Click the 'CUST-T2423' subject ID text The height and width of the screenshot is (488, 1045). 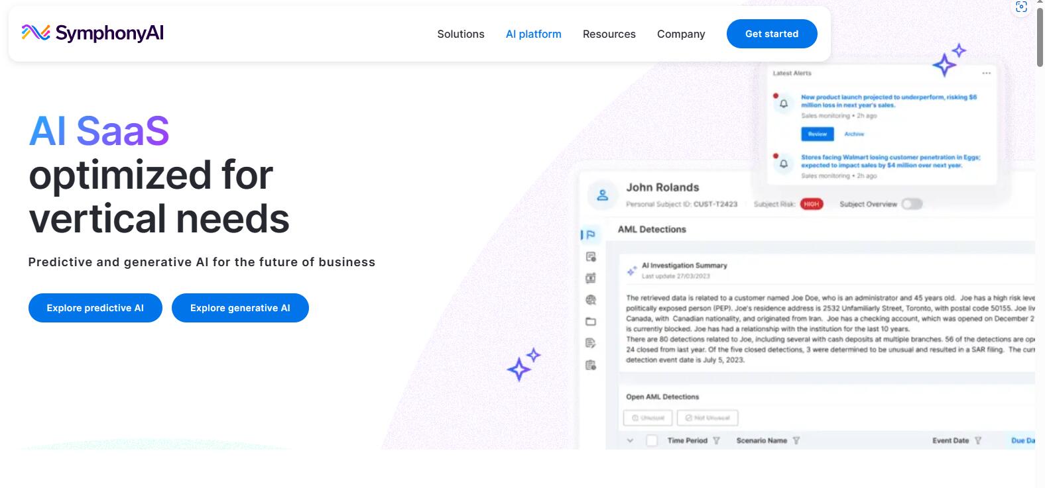pos(715,204)
